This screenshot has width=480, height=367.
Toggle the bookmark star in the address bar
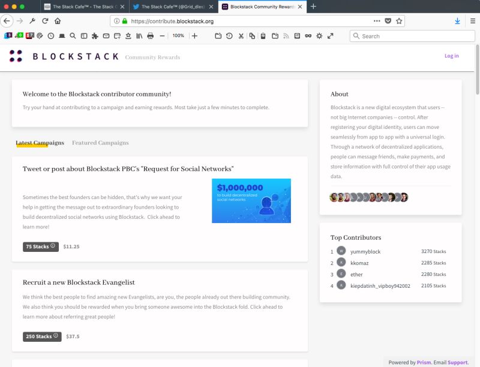[398, 20]
